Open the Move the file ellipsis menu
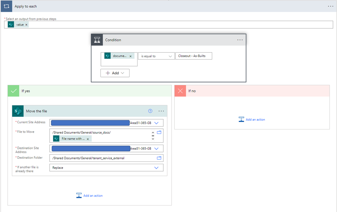The height and width of the screenshot is (212, 337). [161, 111]
